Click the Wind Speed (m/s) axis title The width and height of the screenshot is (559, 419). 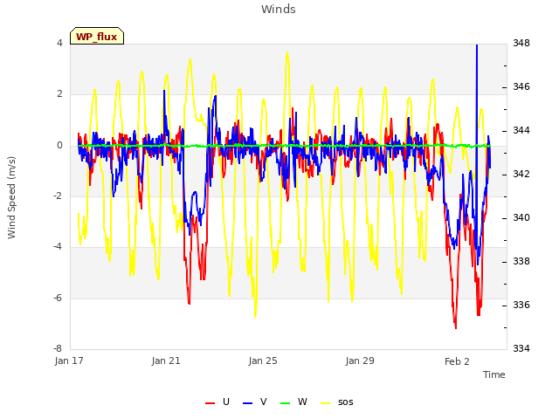11,197
